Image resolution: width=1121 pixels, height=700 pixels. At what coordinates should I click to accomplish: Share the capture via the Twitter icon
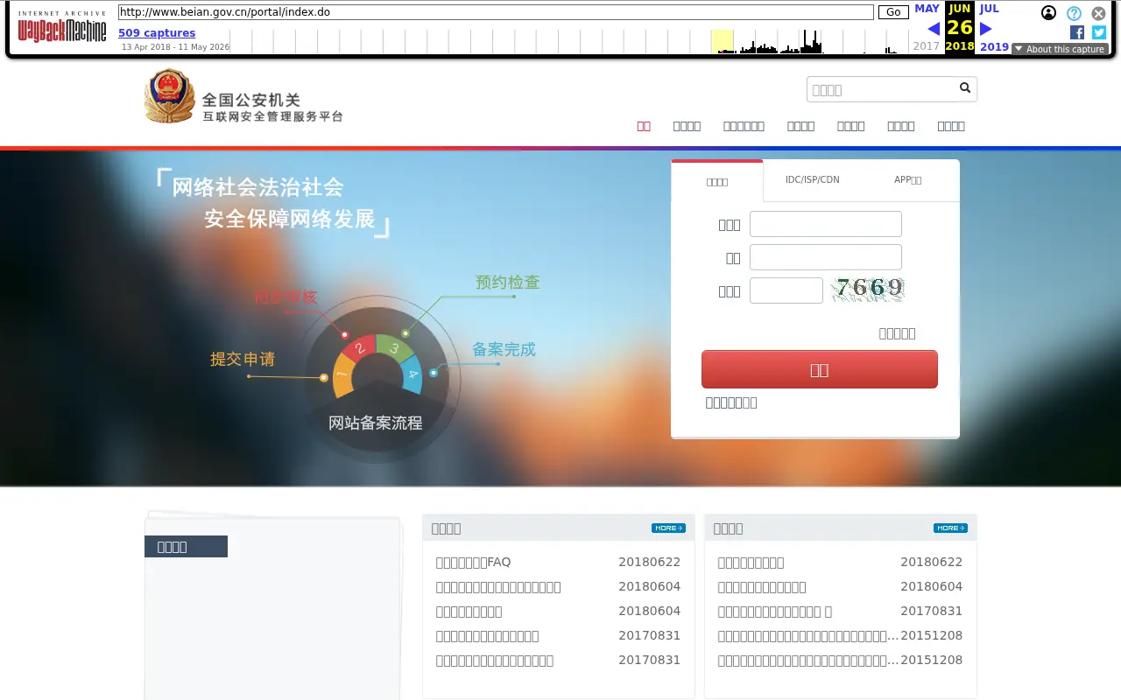click(x=1099, y=32)
